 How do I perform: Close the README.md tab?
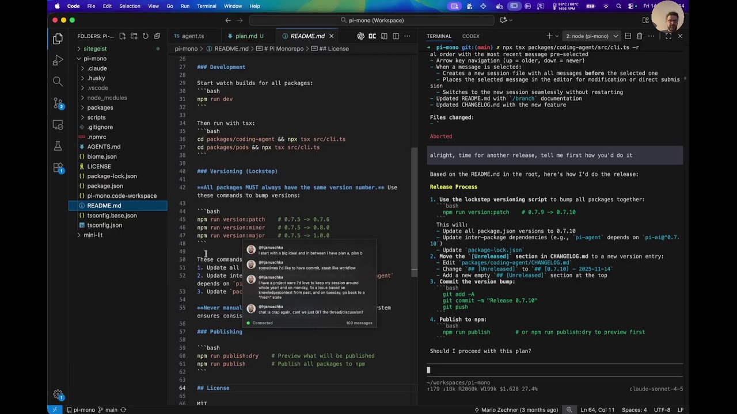(x=331, y=36)
